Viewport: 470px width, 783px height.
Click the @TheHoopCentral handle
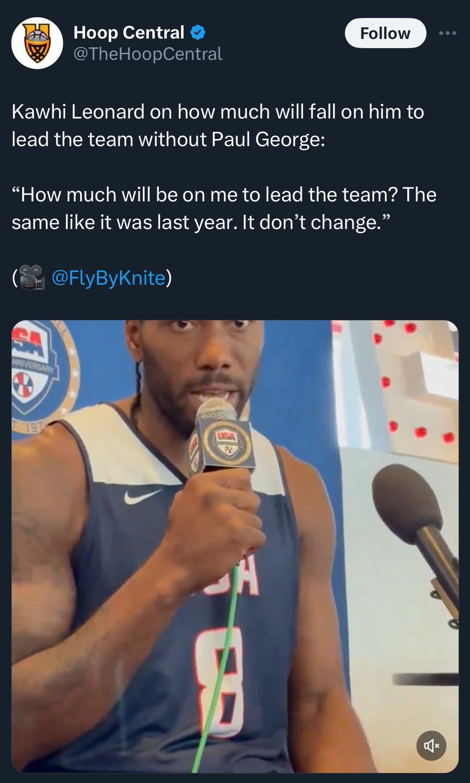click(148, 54)
